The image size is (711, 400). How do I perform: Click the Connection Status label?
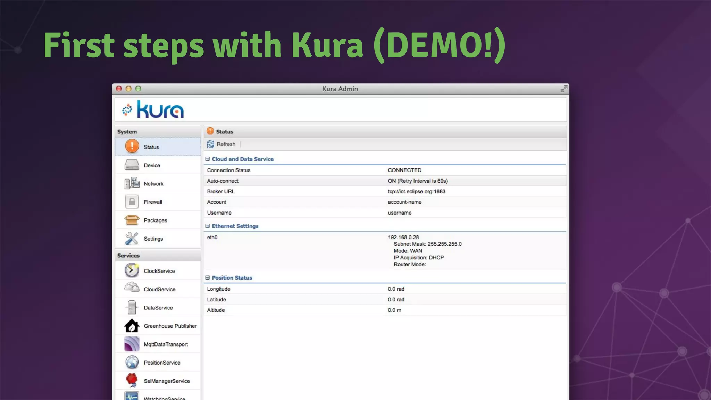(228, 170)
